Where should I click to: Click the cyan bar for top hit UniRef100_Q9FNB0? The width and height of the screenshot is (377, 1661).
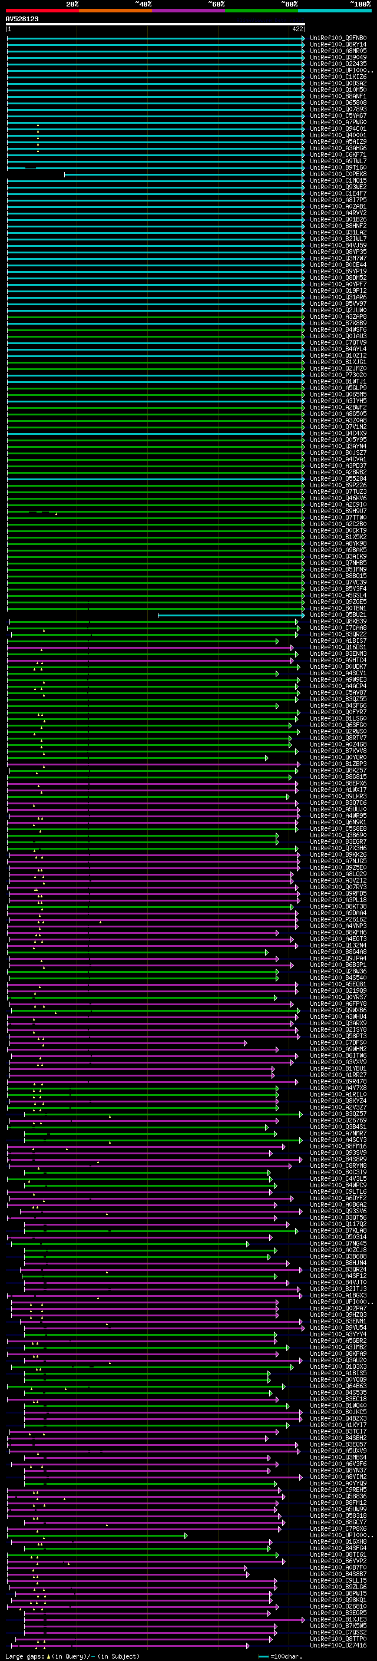156,38
